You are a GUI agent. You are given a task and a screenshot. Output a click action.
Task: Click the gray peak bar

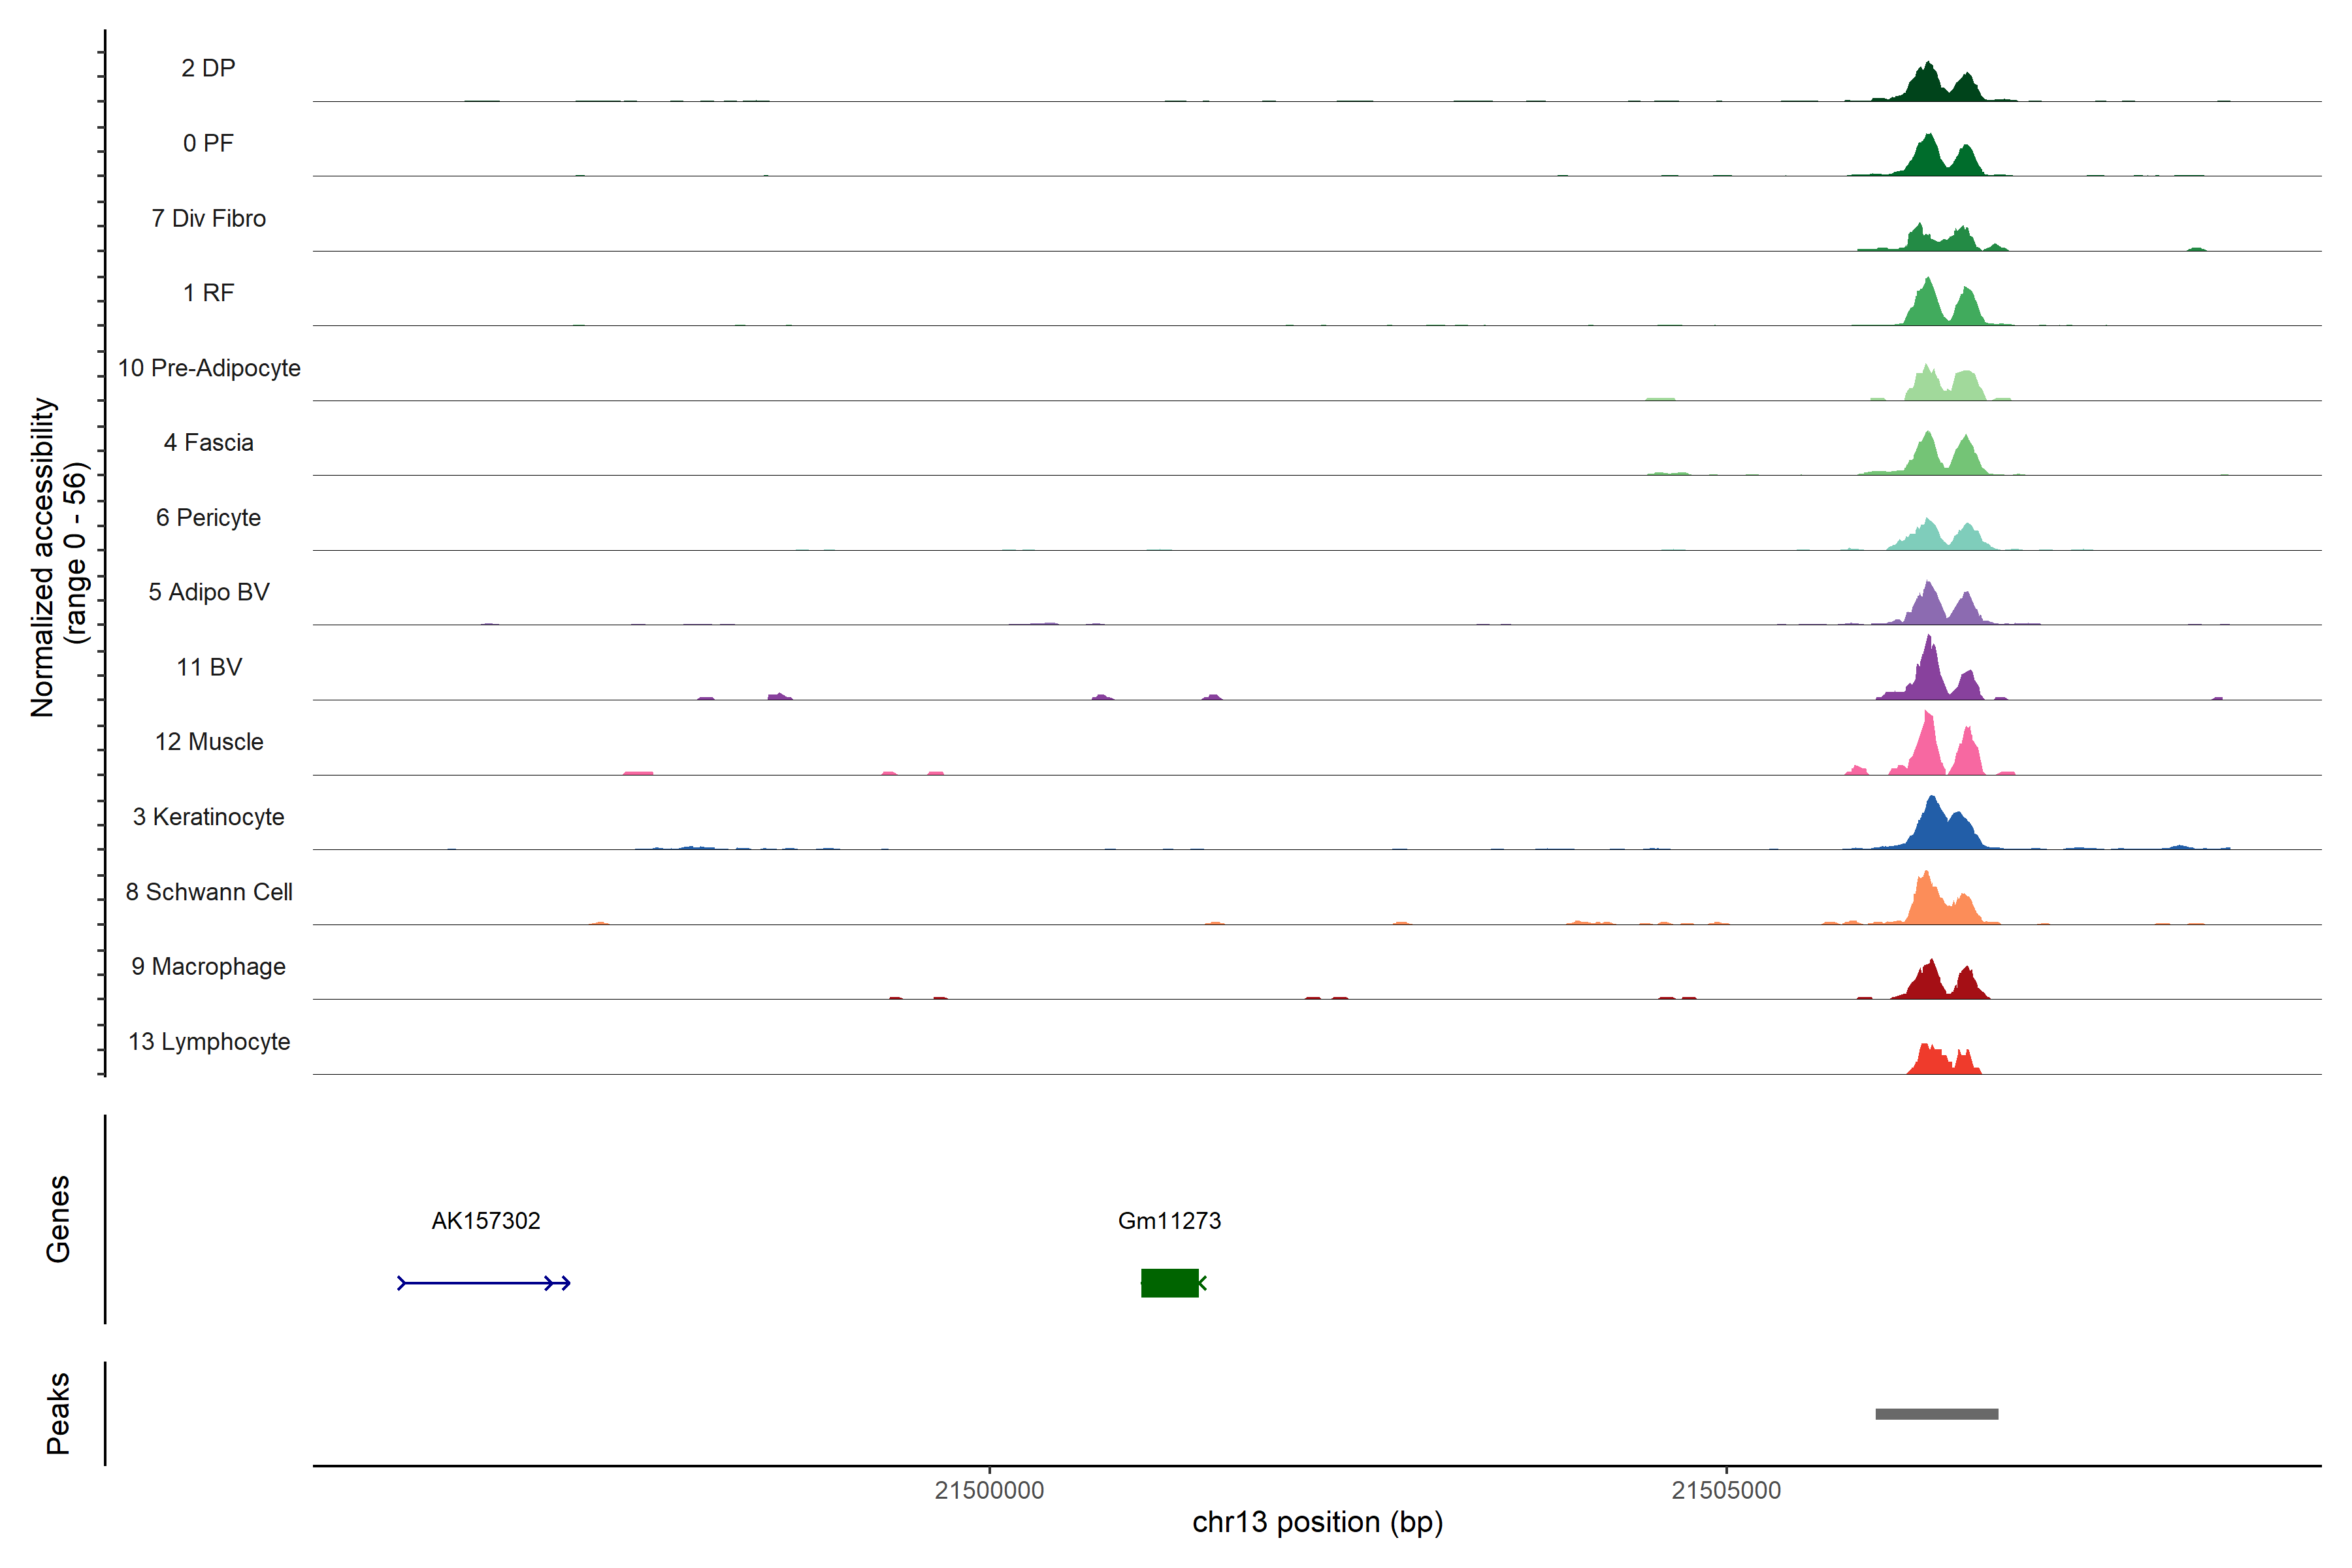click(x=1936, y=1414)
